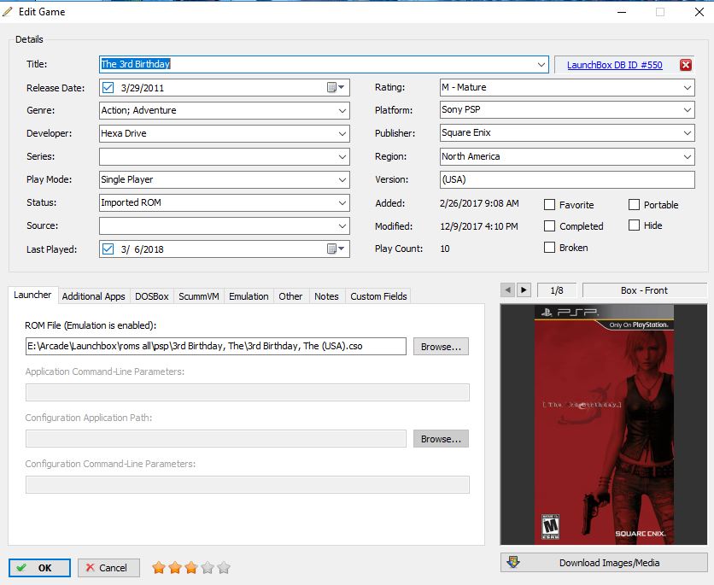Open the Genre dropdown
The width and height of the screenshot is (714, 585).
point(342,111)
